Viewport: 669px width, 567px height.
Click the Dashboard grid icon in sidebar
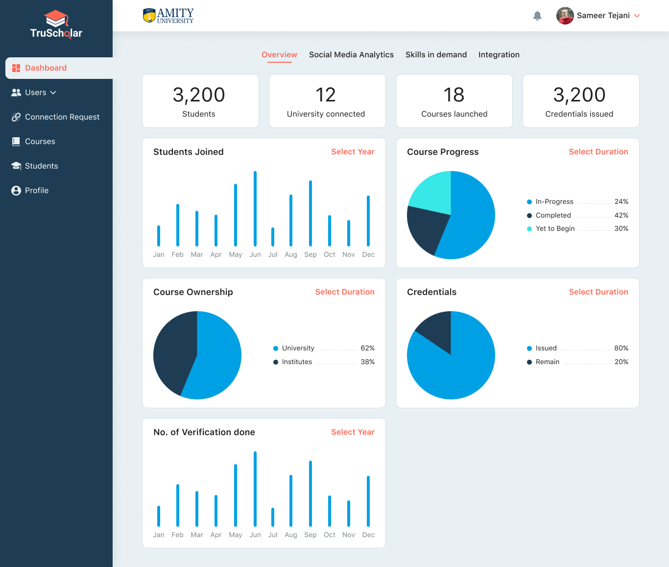(16, 68)
